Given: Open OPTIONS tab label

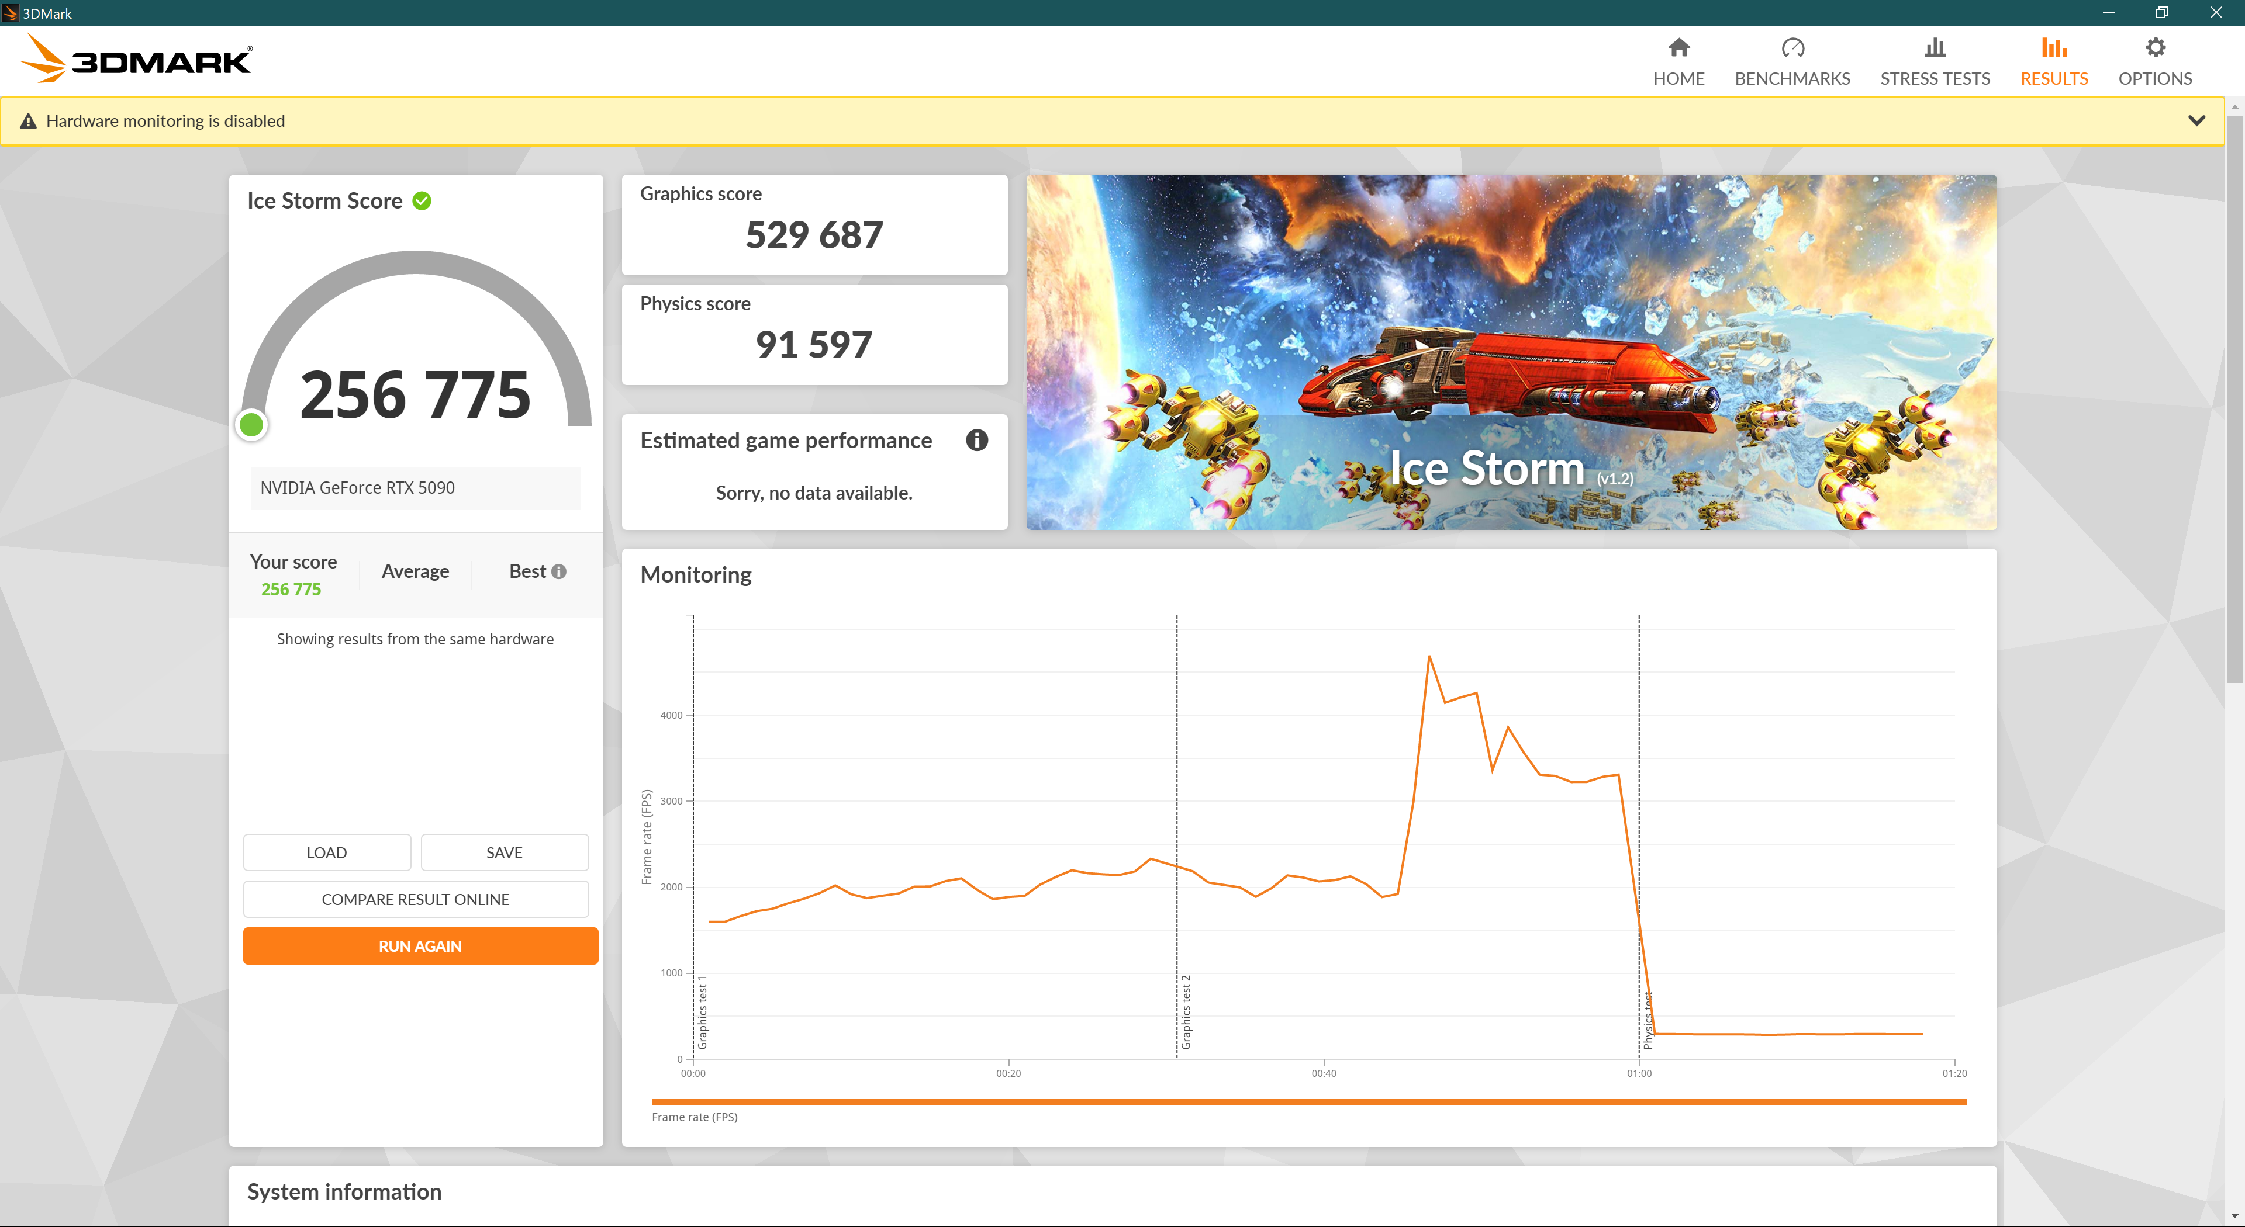Looking at the screenshot, I should click(2155, 78).
